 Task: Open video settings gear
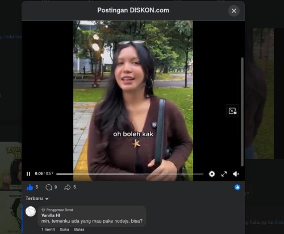(212, 174)
